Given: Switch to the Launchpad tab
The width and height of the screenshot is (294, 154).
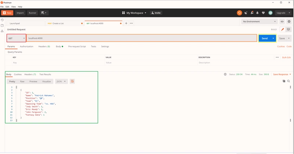Looking at the screenshot, I should [x=26, y=24].
